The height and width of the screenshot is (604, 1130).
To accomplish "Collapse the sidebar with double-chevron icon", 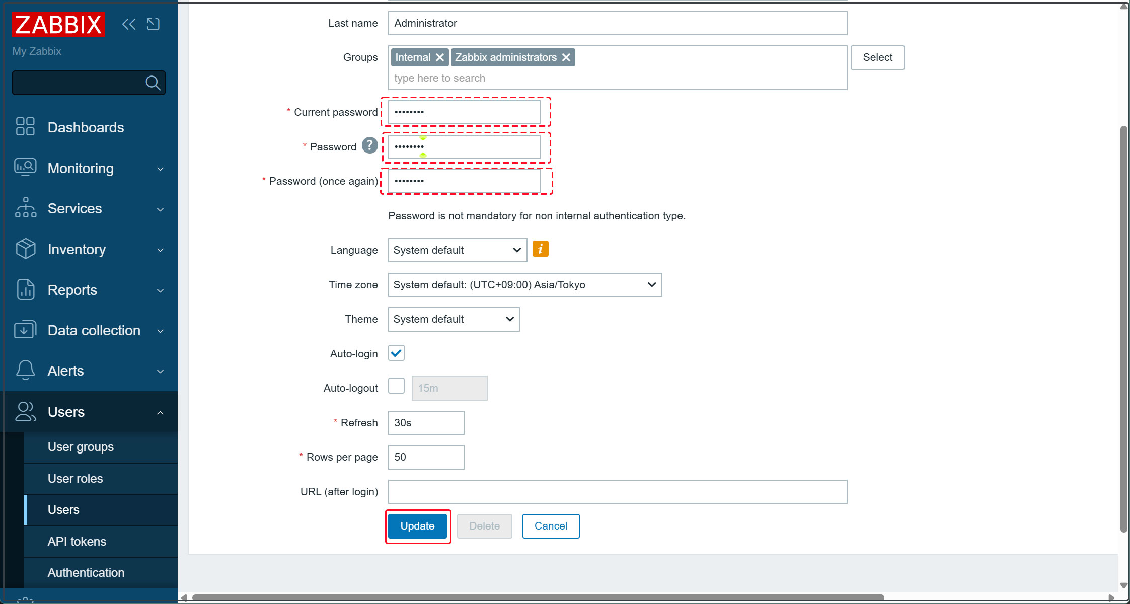I will [128, 24].
